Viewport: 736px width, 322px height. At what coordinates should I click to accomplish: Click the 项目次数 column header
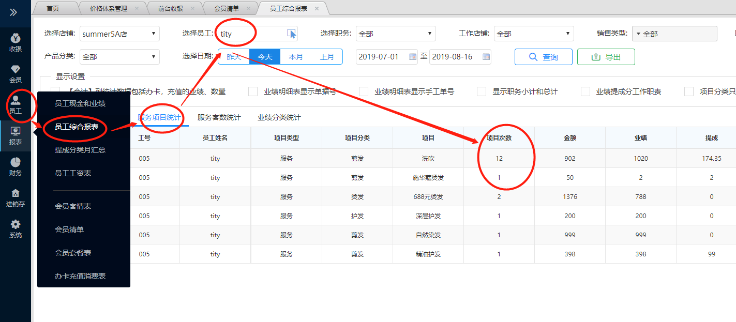499,138
